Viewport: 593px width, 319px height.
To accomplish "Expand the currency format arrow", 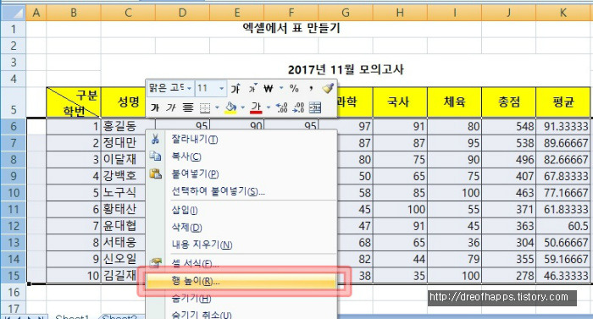I will (x=281, y=89).
